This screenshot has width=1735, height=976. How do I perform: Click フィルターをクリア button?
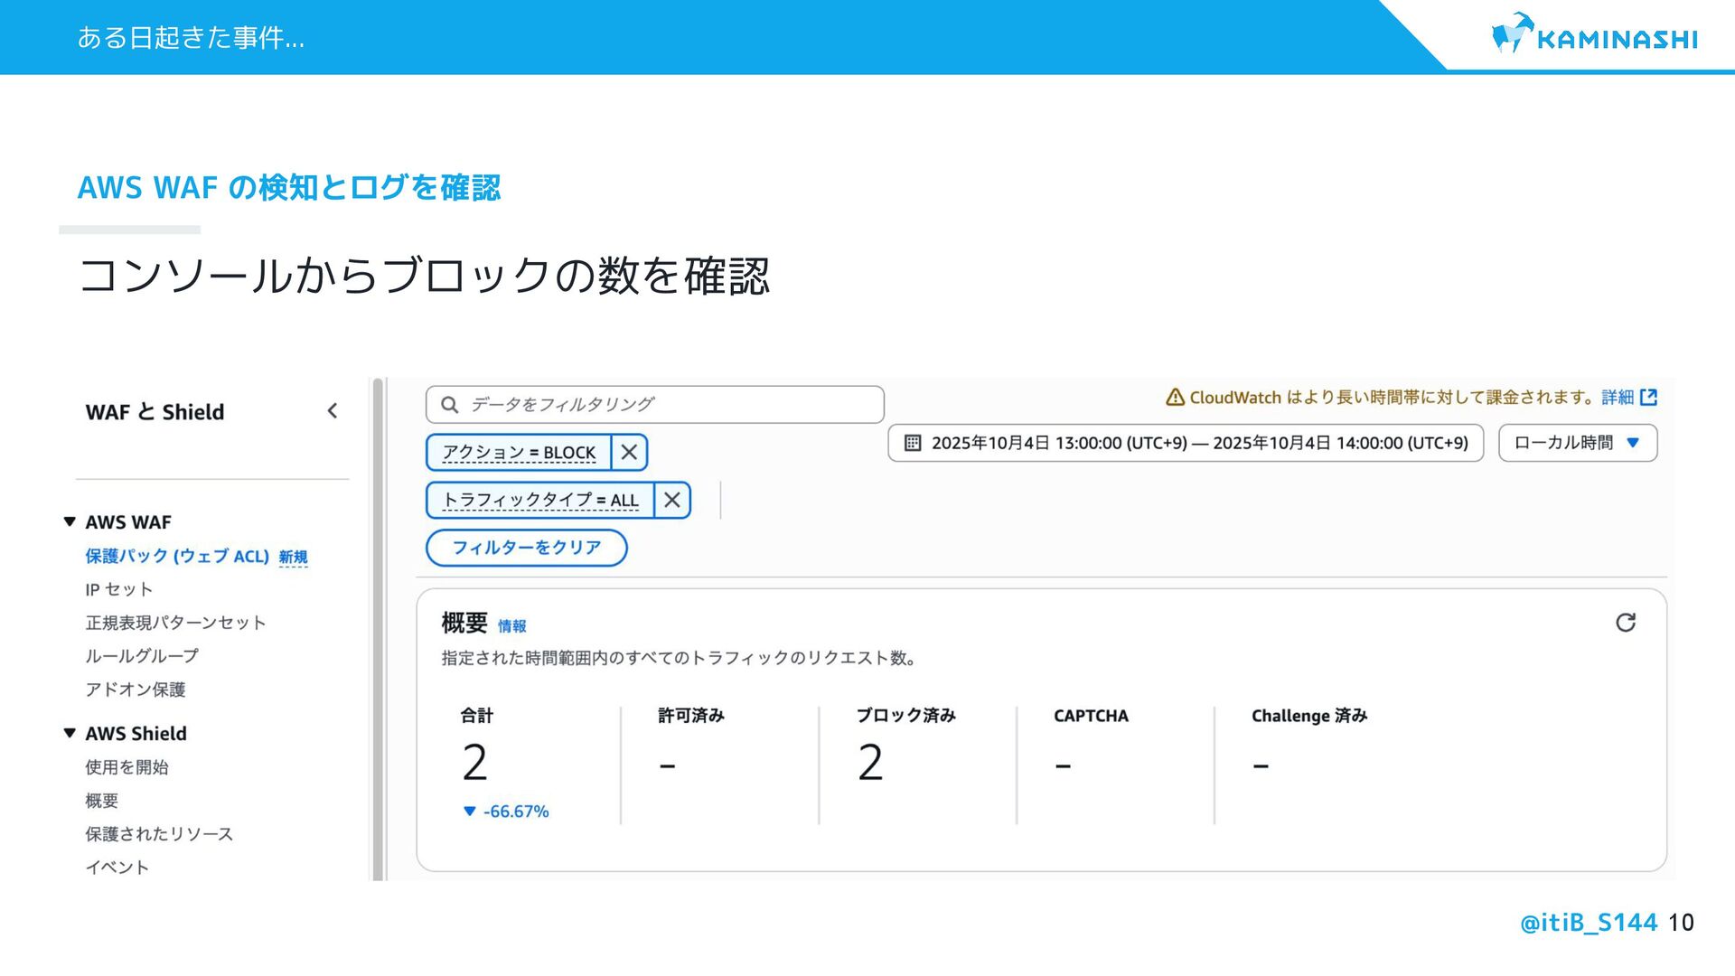[x=526, y=548]
